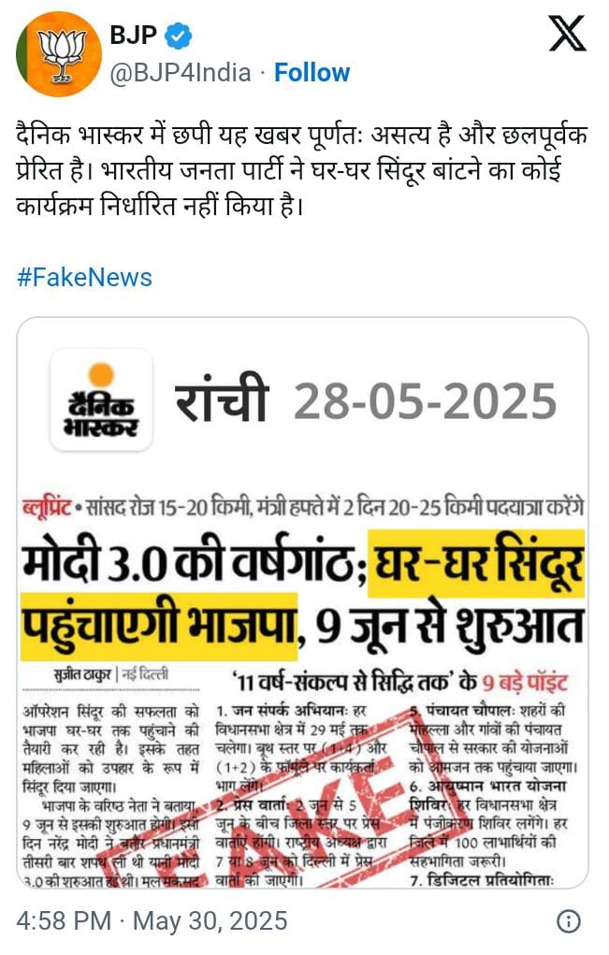Follow the BJP account
This screenshot has height=955, width=609.
pyautogui.click(x=312, y=72)
